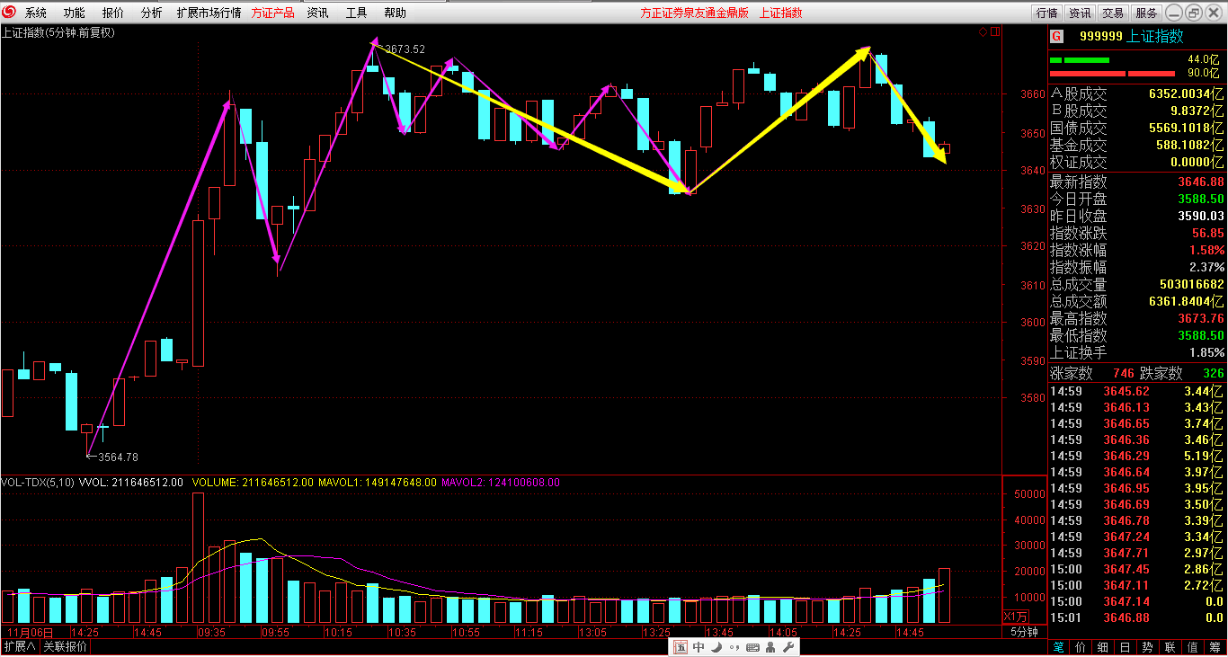The image size is (1228, 657).
Task: Open the 分析 menu
Action: (x=152, y=13)
